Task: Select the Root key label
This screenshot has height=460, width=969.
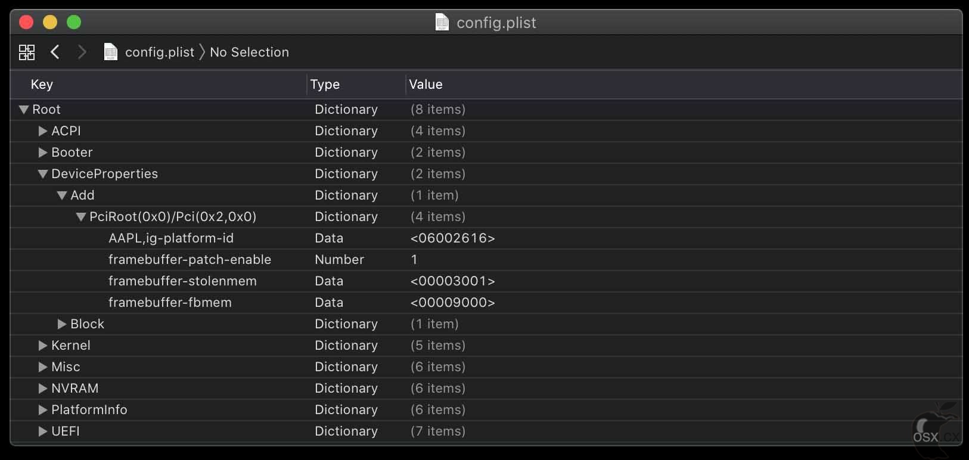Action: pyautogui.click(x=46, y=110)
